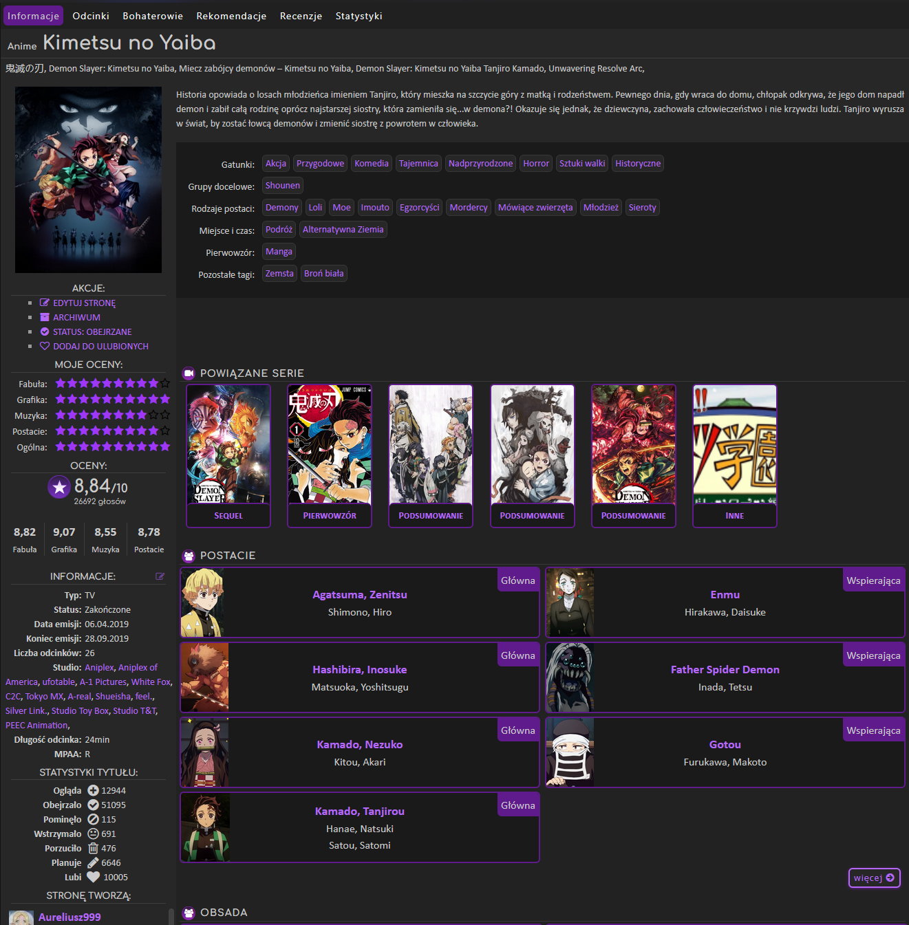Screen dimensions: 909x925
Task: Open Kamado, Nezuko's character thumbnail
Action: tap(204, 752)
